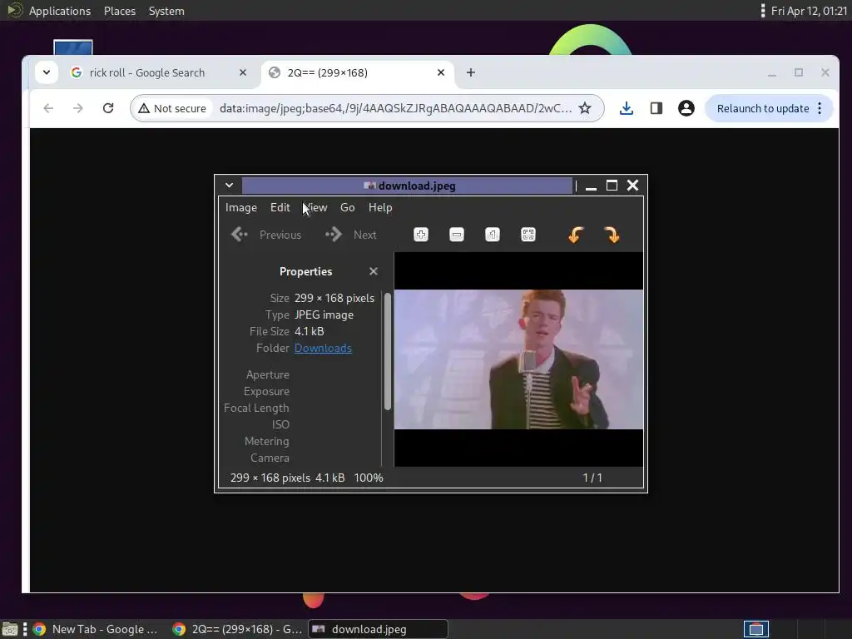
Task: Click the '100%' zoom level in statusbar
Action: [x=369, y=478]
